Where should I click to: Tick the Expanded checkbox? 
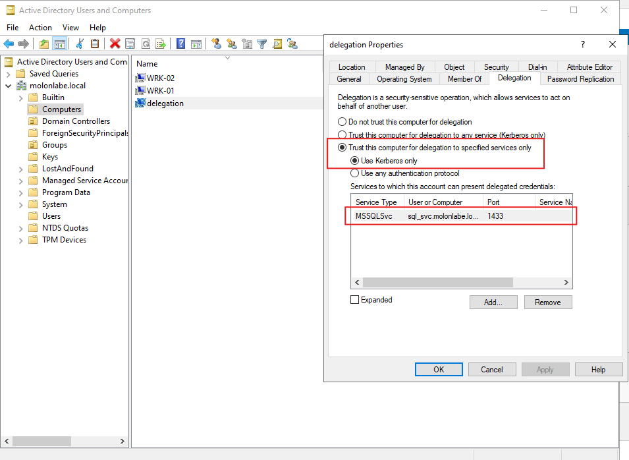pos(355,300)
